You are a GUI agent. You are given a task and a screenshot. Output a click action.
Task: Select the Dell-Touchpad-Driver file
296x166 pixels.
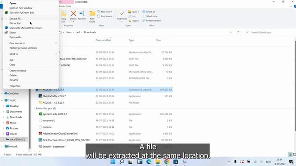pos(104,140)
